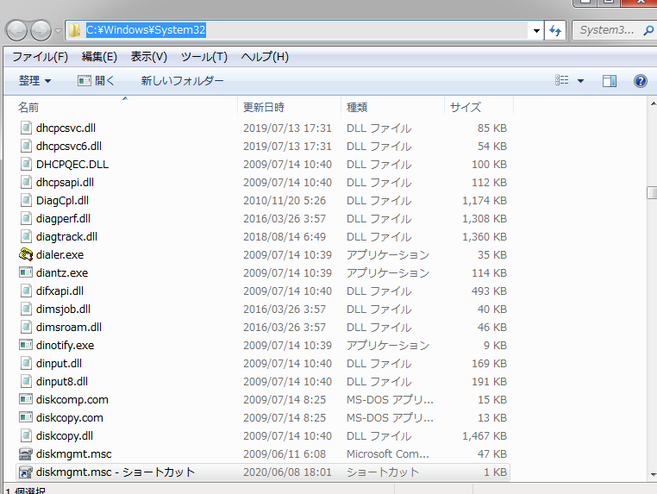
Task: Click the dialer.exe phone icon
Action: pyautogui.click(x=26, y=254)
